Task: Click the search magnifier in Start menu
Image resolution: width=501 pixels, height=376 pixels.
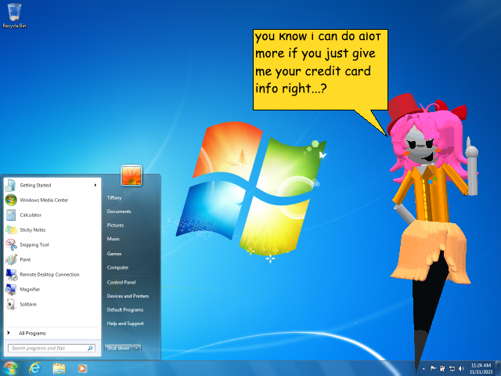Action: click(x=90, y=348)
